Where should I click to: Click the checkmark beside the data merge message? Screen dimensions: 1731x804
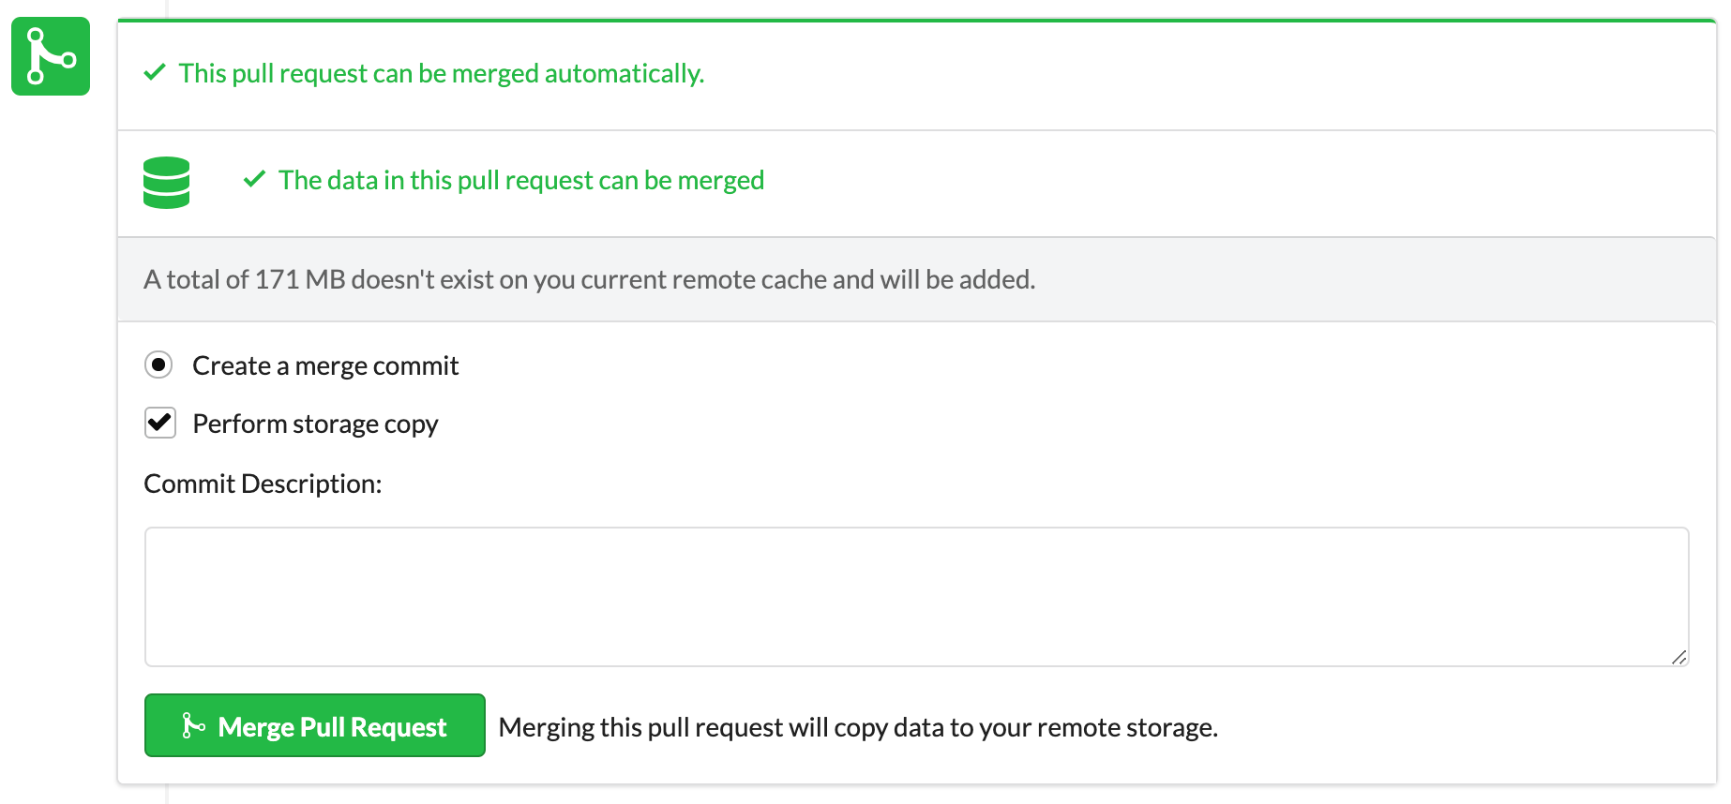click(x=254, y=179)
